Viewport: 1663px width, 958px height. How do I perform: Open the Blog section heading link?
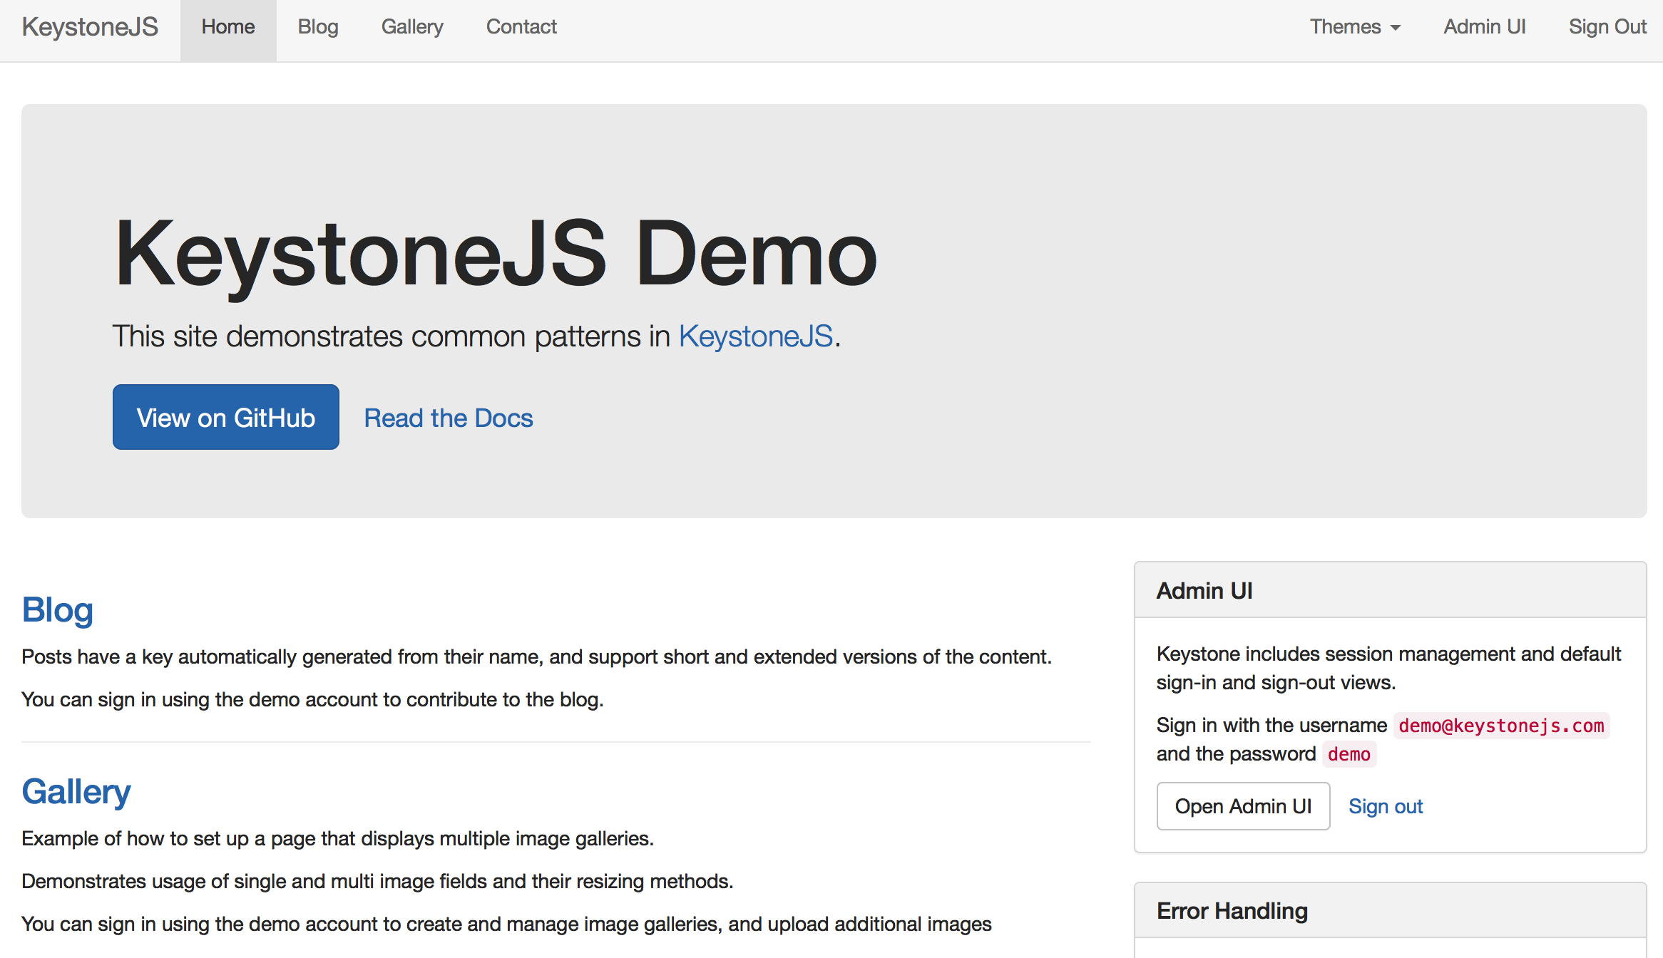pos(58,610)
